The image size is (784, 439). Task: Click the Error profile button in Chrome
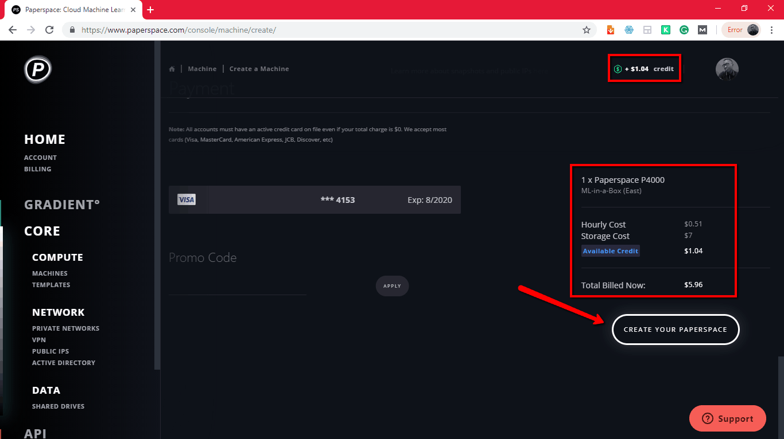click(742, 30)
